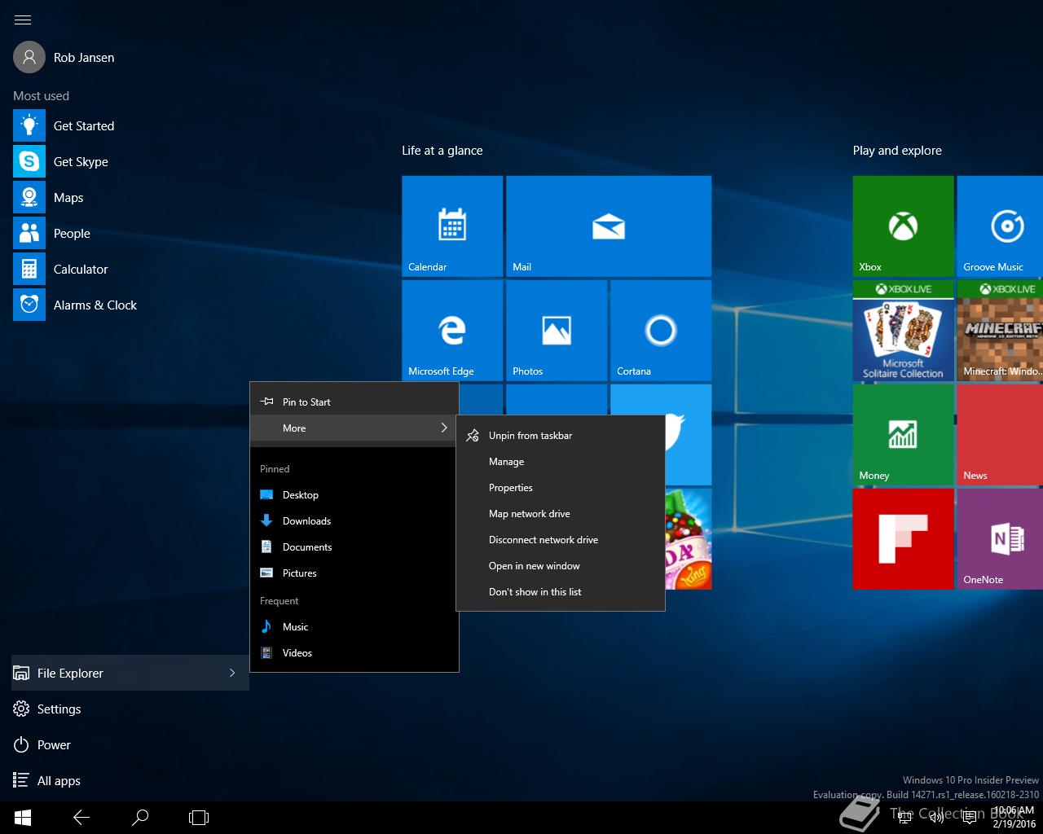Choose Don't show in this list
1043x834 pixels.
pos(561,592)
